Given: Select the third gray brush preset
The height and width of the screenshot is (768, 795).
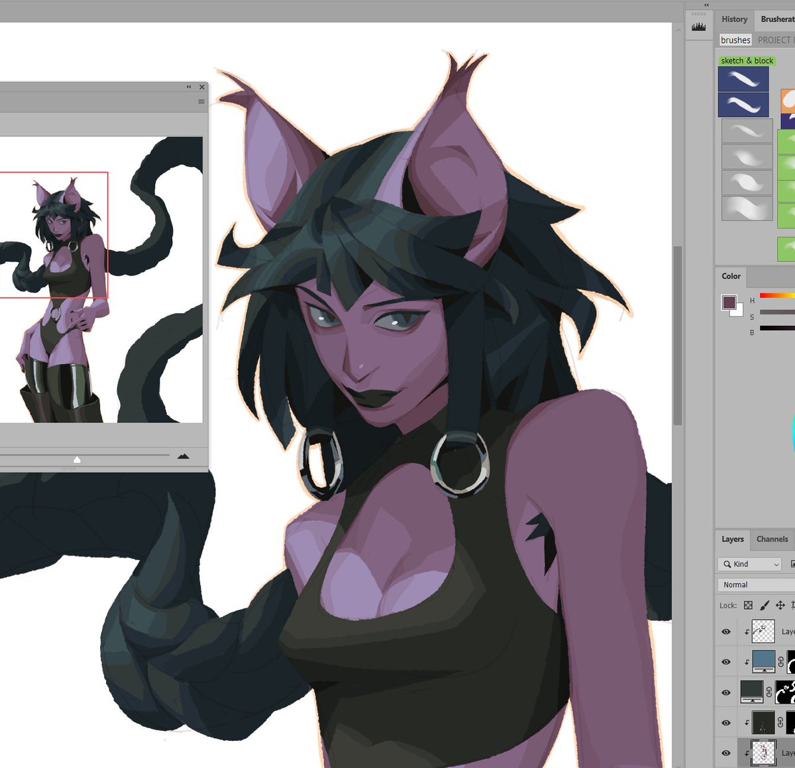Looking at the screenshot, I should coord(747,182).
